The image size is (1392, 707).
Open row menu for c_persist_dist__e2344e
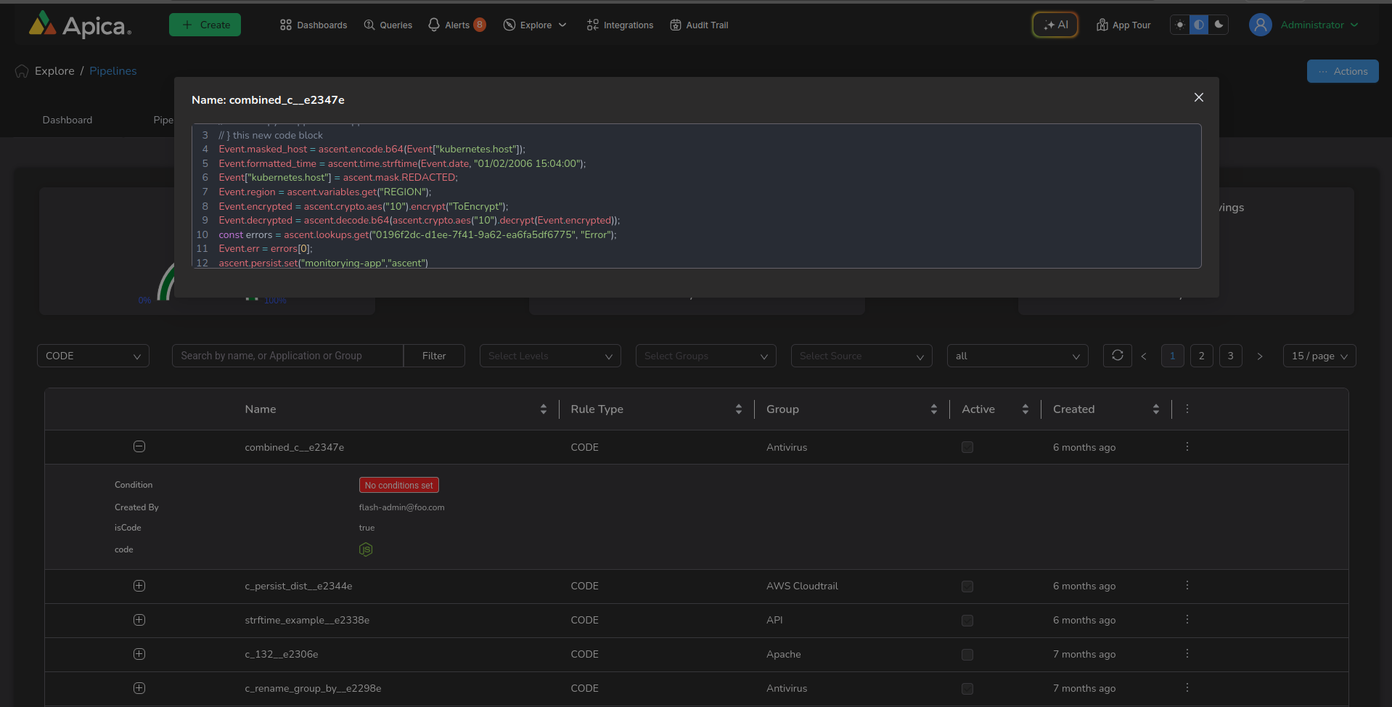pos(1187,586)
